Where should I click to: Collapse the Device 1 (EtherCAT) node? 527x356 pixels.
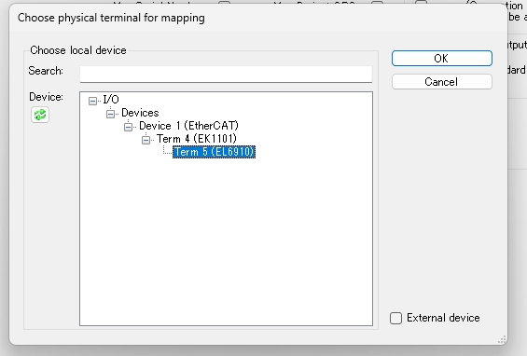pos(128,127)
